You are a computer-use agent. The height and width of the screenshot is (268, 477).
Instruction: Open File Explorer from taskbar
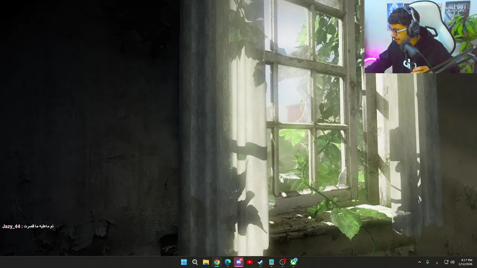pyautogui.click(x=206, y=262)
